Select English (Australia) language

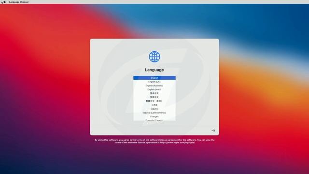click(x=154, y=86)
